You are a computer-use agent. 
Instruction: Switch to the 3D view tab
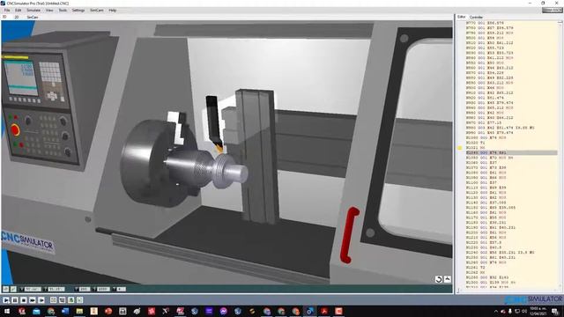coord(4,17)
